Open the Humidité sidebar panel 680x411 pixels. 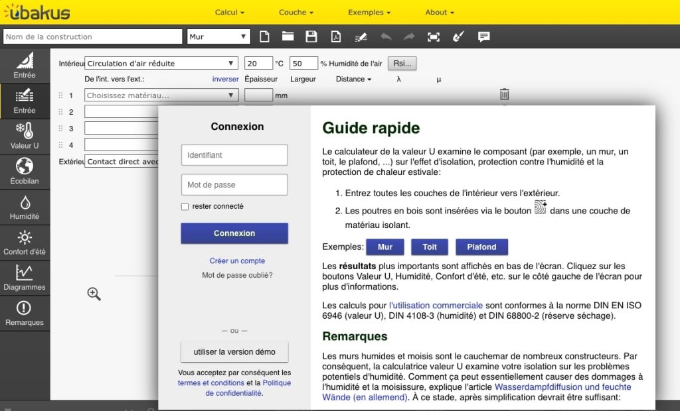[25, 207]
